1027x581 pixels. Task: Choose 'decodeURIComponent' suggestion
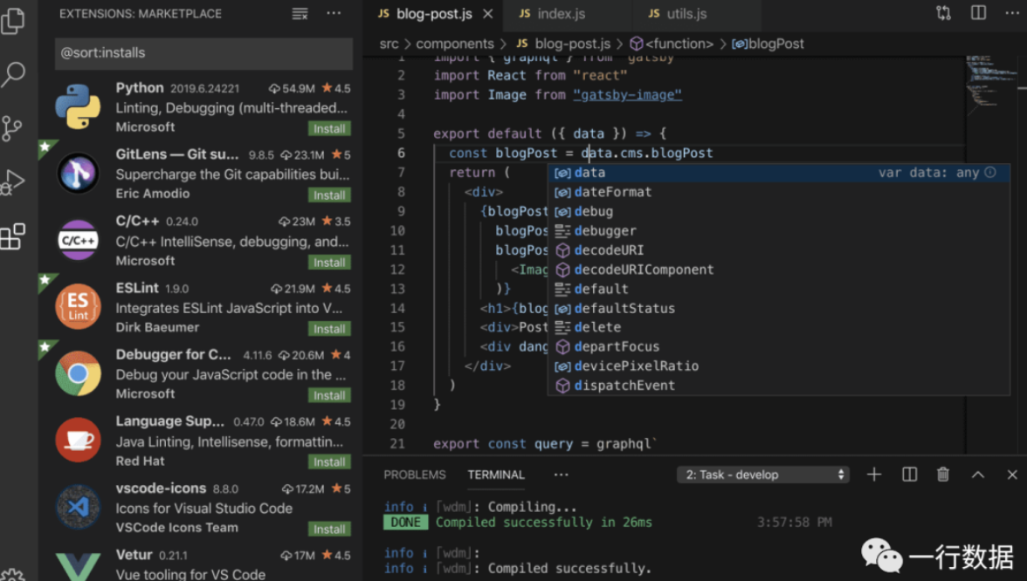click(778, 270)
